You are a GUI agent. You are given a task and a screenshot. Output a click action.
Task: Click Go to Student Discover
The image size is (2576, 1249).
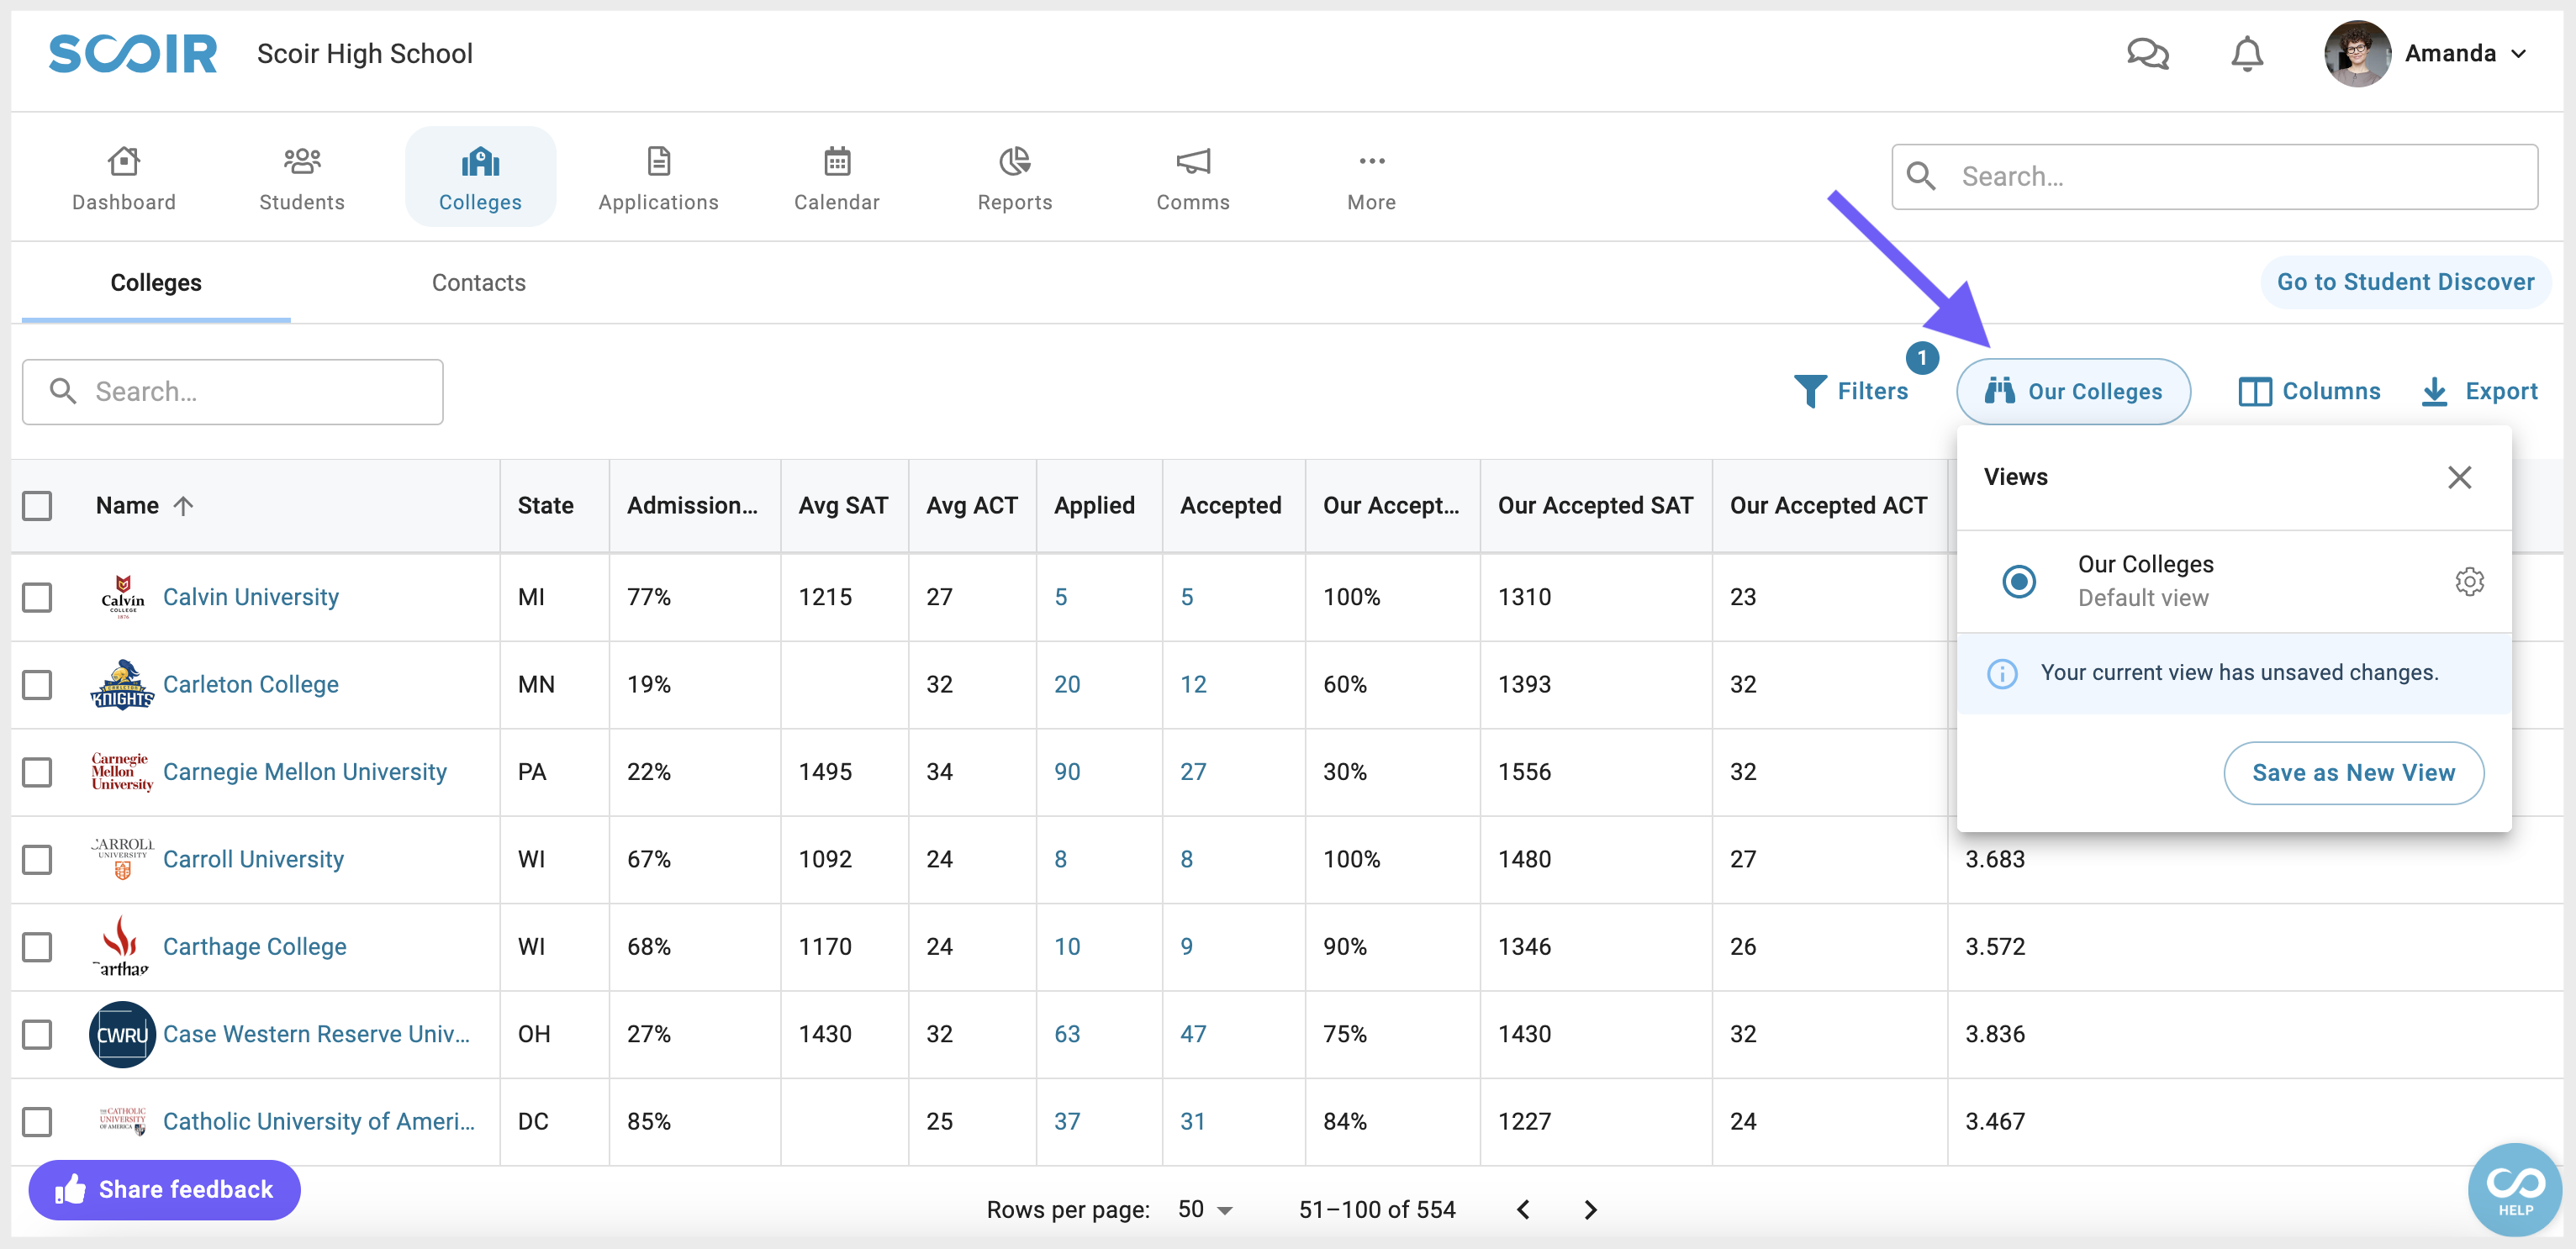[x=2405, y=282]
